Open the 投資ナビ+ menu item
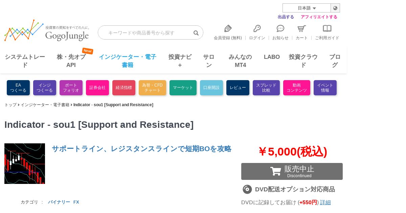This screenshot has width=406, height=213. [180, 61]
